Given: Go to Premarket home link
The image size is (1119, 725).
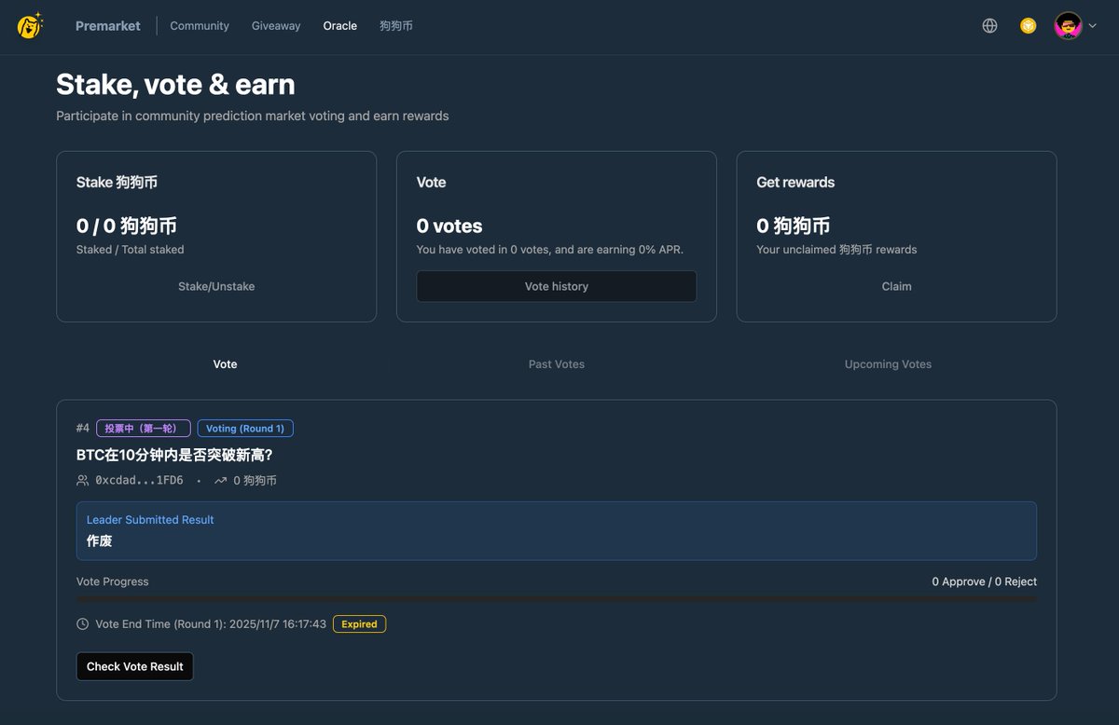Looking at the screenshot, I should [108, 26].
